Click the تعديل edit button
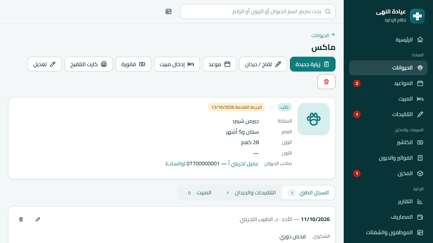Viewport: 433px width, 243px height. [45, 64]
